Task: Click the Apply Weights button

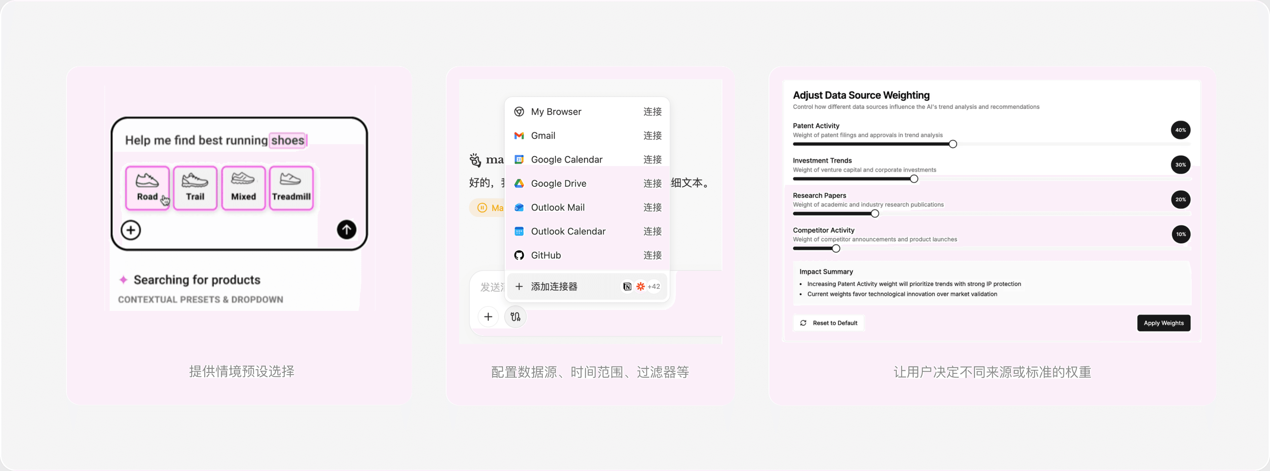Action: pos(1164,323)
